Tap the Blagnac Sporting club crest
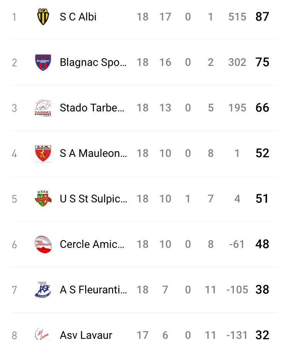 click(43, 62)
